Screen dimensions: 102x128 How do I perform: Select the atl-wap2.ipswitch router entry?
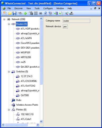click(x=30, y=34)
